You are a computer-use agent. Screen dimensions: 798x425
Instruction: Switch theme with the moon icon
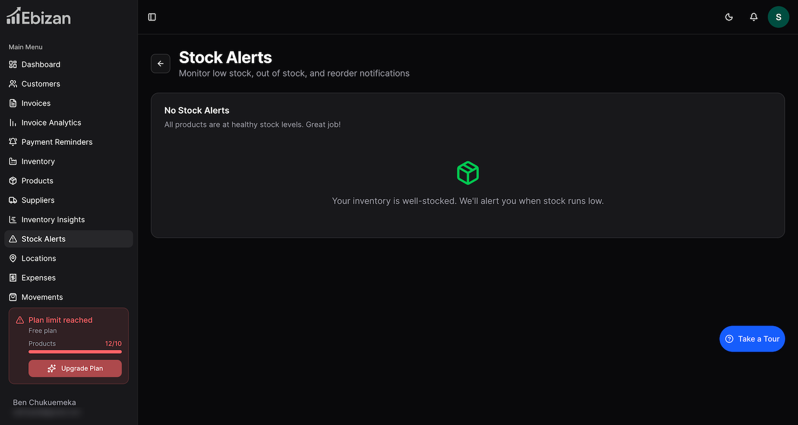point(729,17)
